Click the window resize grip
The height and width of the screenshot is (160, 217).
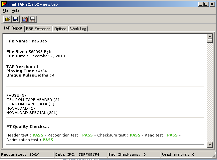pyautogui.click(x=215, y=155)
